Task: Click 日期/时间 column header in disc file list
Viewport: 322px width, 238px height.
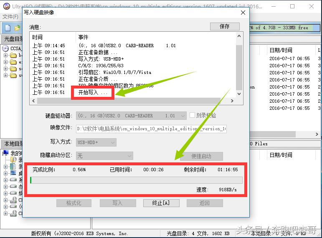Action: pyautogui.click(x=281, y=50)
